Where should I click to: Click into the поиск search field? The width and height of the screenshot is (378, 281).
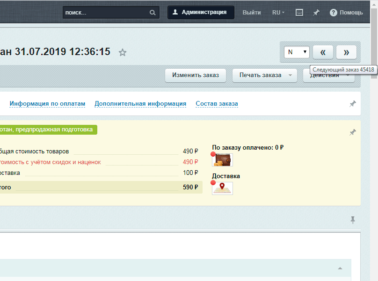pos(105,13)
